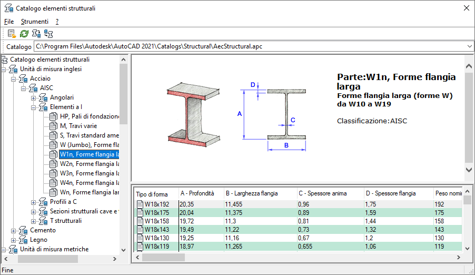
Task: Click the Legno folder icon
Action: pyautogui.click(x=23, y=240)
